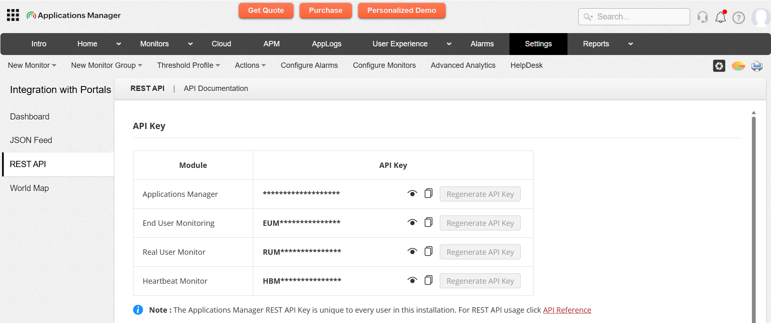
Task: Click the Get Quote button
Action: 266,10
